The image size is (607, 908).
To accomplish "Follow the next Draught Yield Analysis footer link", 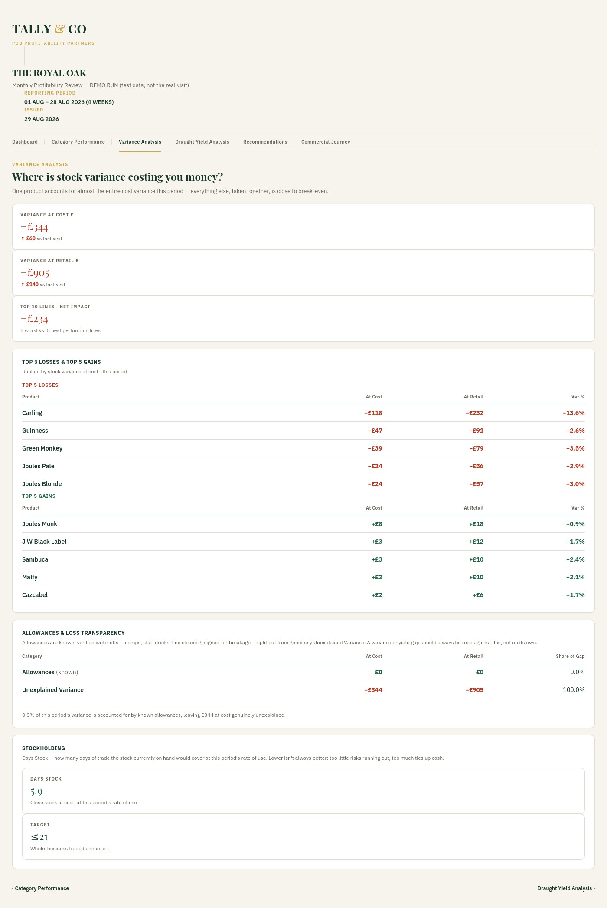I will pos(566,888).
